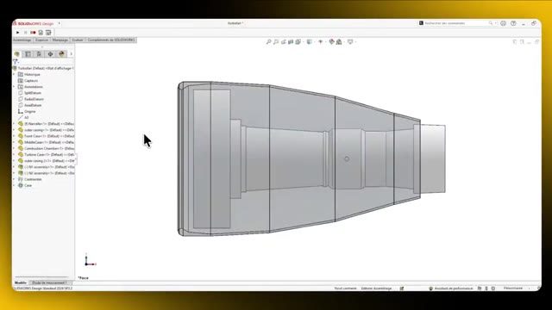The image size is (552, 310).
Task: Open the Etude de mouvement 1 tab
Action: pyautogui.click(x=49, y=282)
